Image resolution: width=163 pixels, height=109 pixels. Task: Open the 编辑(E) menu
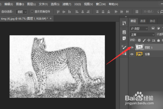pos(9,4)
